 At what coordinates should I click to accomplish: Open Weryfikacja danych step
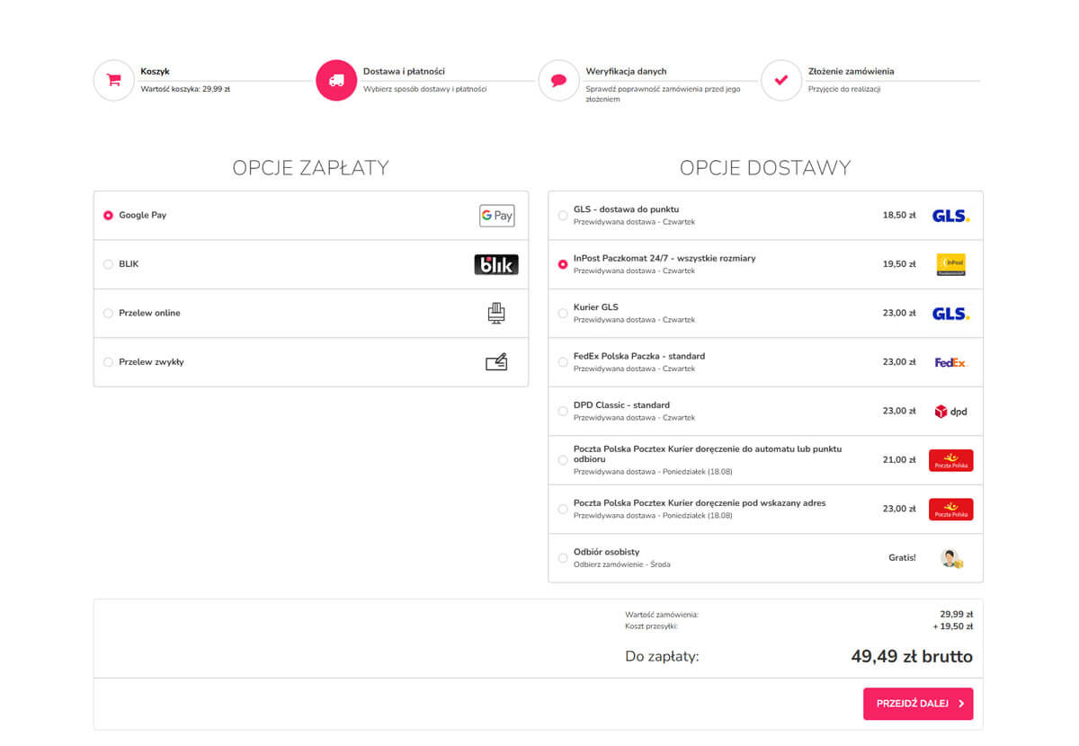(626, 71)
